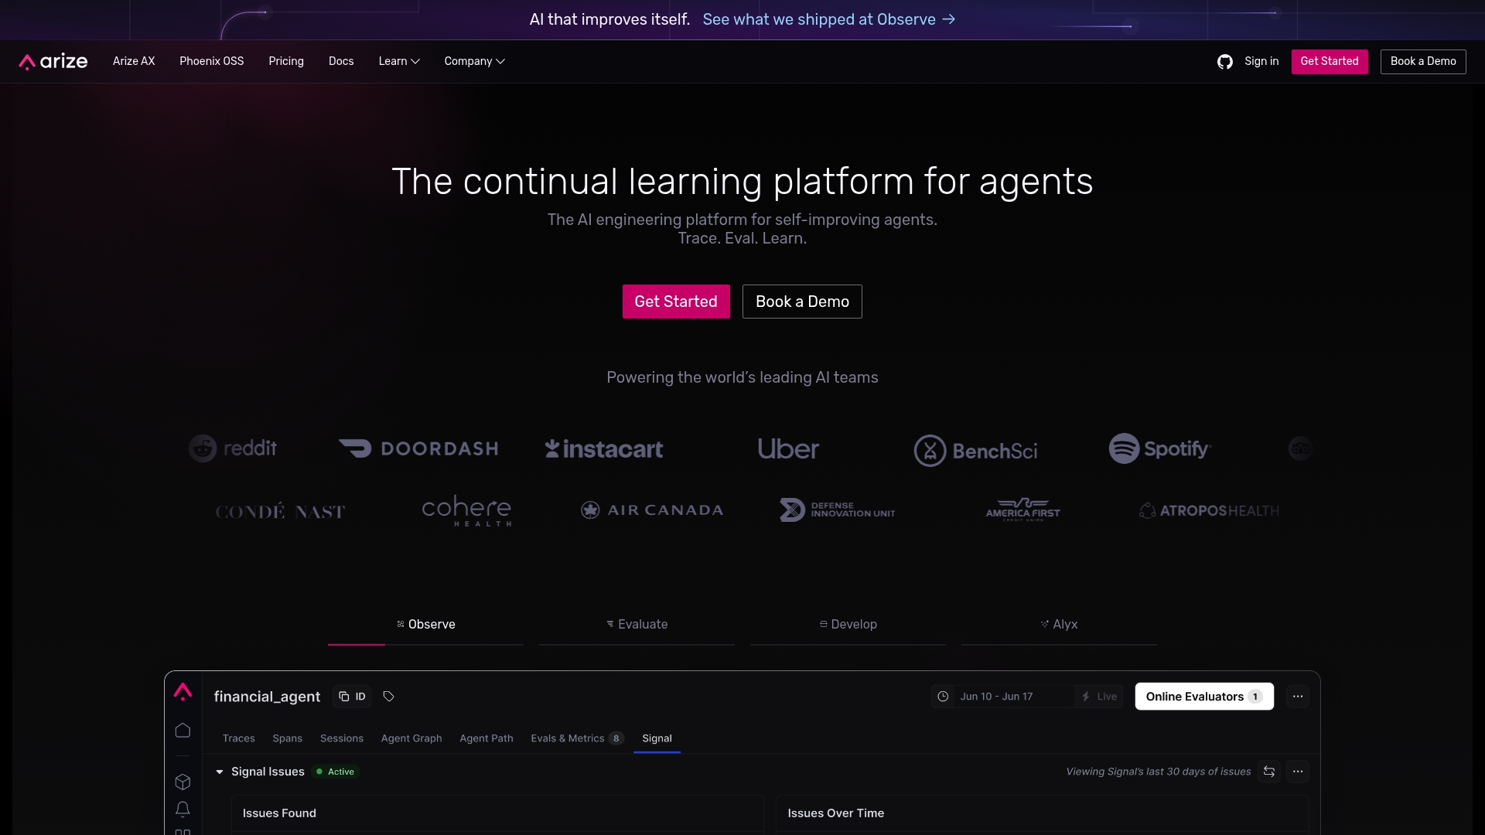The height and width of the screenshot is (835, 1485).
Task: Select the Agent Path tab
Action: point(486,738)
